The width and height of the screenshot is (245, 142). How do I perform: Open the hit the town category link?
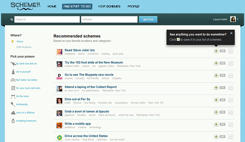[x=23, y=96]
